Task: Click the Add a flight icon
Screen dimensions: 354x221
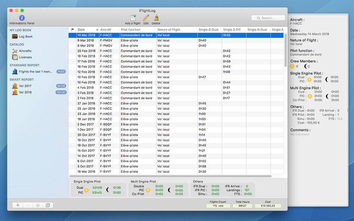Action: point(133,18)
